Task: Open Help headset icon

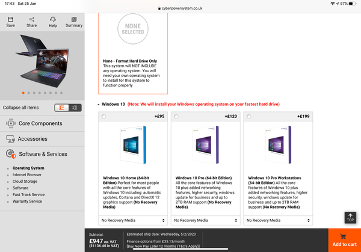Action: [x=53, y=19]
